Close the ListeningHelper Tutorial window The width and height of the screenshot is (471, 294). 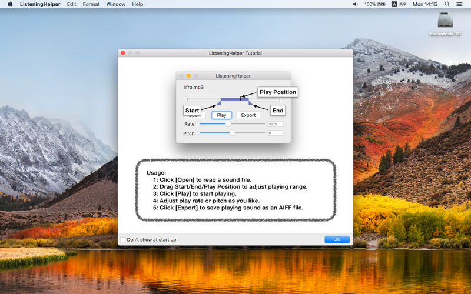(123, 53)
